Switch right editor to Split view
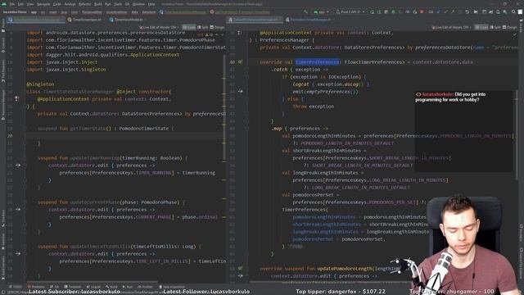This screenshot has width=524, height=295. point(495,27)
